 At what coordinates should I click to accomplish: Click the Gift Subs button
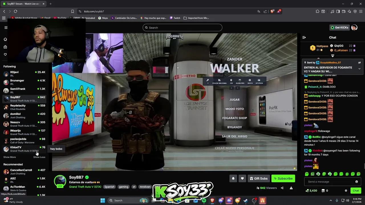point(259,179)
